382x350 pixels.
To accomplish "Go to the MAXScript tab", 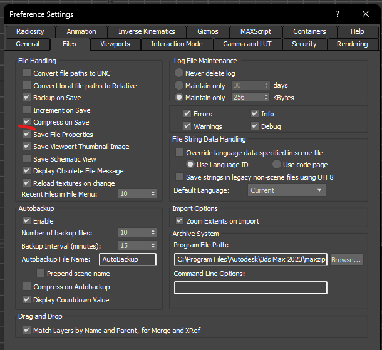I will [256, 31].
